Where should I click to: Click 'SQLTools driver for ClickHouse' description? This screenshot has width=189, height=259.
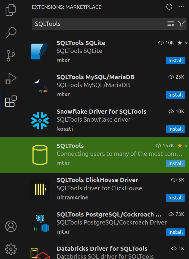coord(99,188)
